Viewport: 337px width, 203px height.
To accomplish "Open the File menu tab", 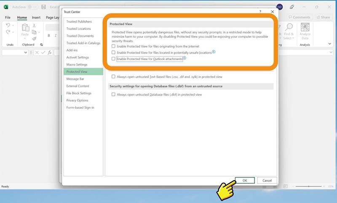I will pyautogui.click(x=8, y=17).
